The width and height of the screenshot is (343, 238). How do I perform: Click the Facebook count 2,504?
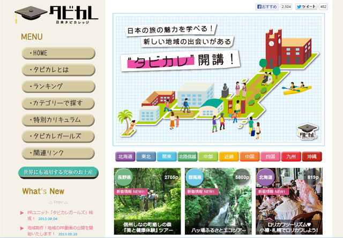(x=286, y=7)
